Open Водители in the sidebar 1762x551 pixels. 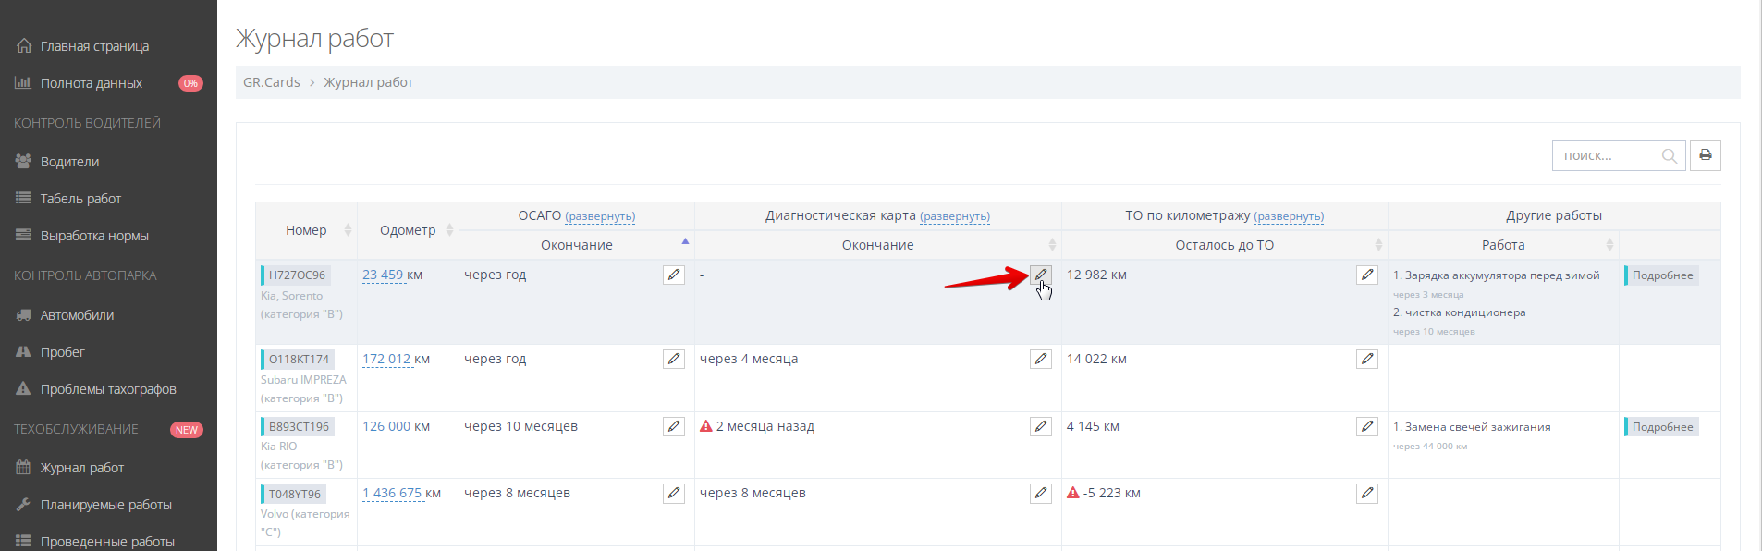pos(69,162)
